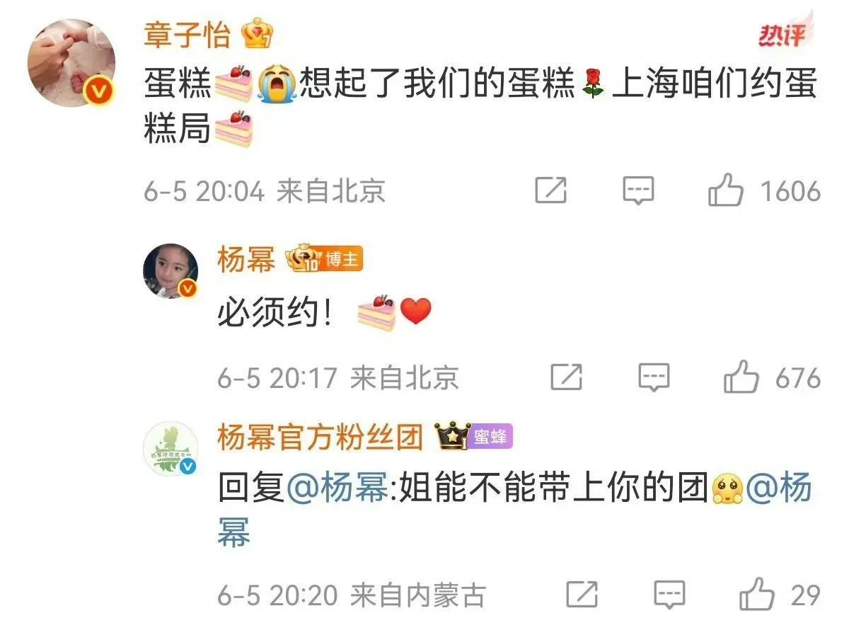
Task: Tap reply icon on 章子怡's comment
Action: [637, 190]
